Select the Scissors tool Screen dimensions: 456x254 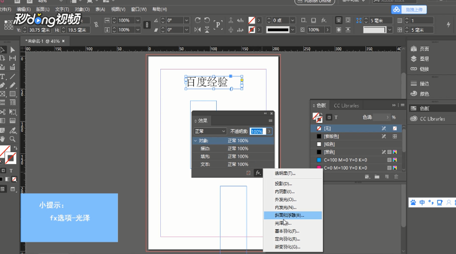pos(2,112)
